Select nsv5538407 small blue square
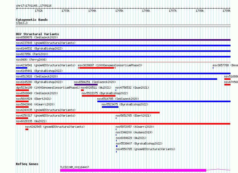This screenshot has height=173, width=238. point(117,146)
